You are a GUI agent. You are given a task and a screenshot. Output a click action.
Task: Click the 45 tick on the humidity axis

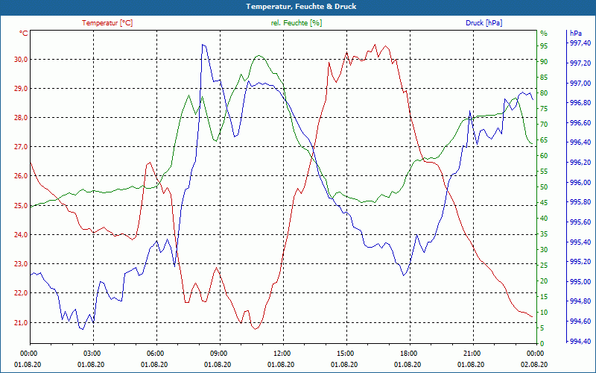544,203
